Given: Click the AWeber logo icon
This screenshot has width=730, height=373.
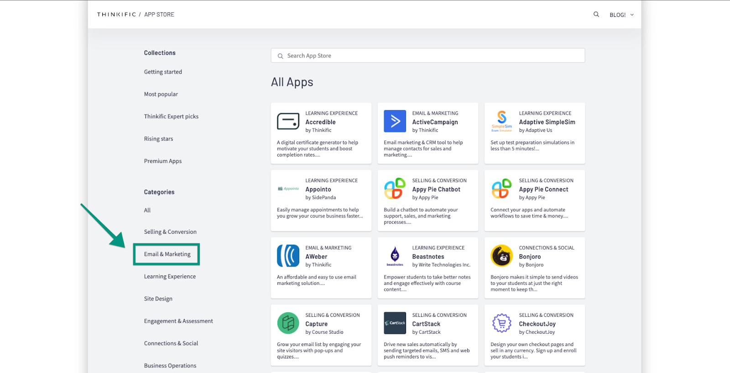Looking at the screenshot, I should 288,256.
